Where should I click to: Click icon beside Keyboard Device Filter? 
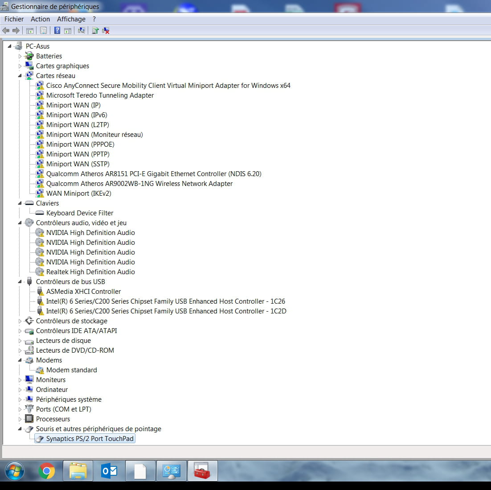[x=40, y=213]
